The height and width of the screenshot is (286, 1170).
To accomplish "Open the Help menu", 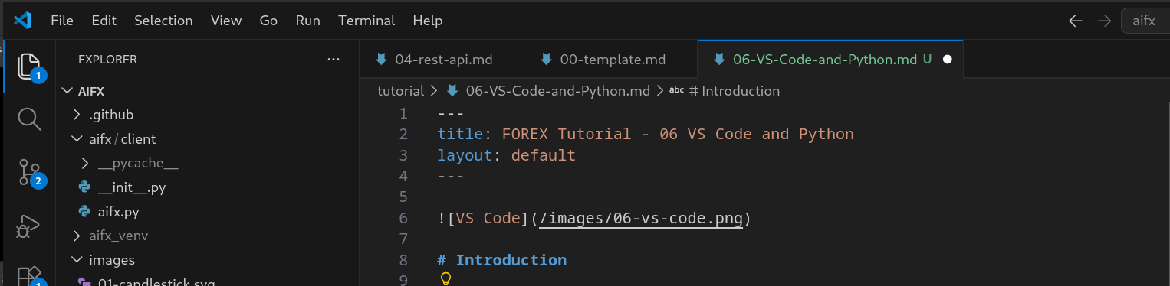I will click(427, 21).
